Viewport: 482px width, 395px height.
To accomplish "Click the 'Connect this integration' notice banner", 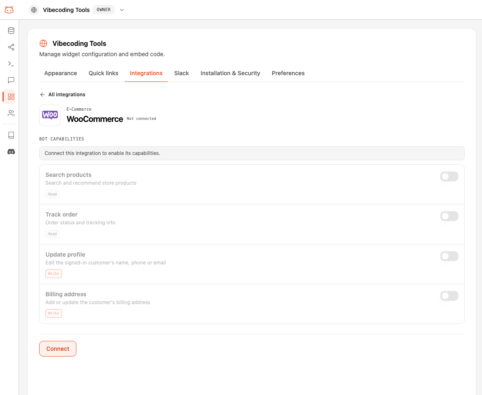I will (x=252, y=153).
